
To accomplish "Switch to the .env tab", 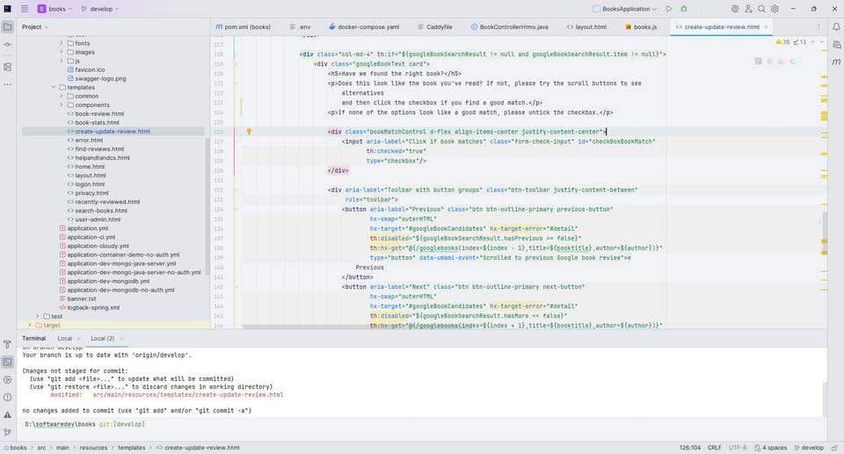I will pos(301,27).
